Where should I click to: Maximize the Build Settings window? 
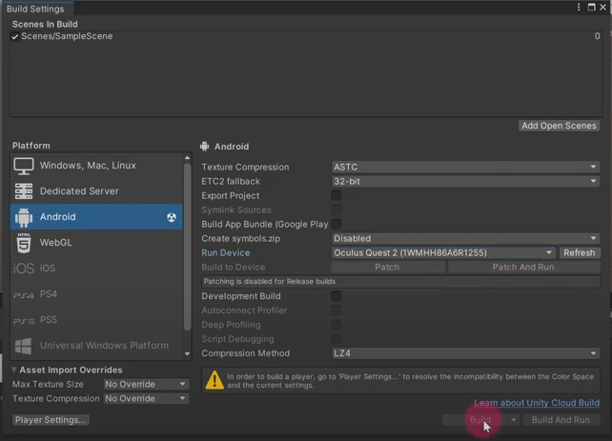(x=591, y=7)
